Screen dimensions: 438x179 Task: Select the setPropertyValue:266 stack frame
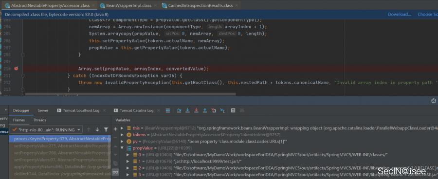(x=60, y=153)
